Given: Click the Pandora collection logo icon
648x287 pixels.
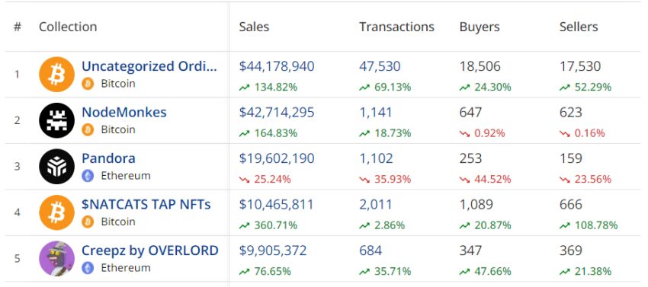Looking at the screenshot, I should 56,167.
